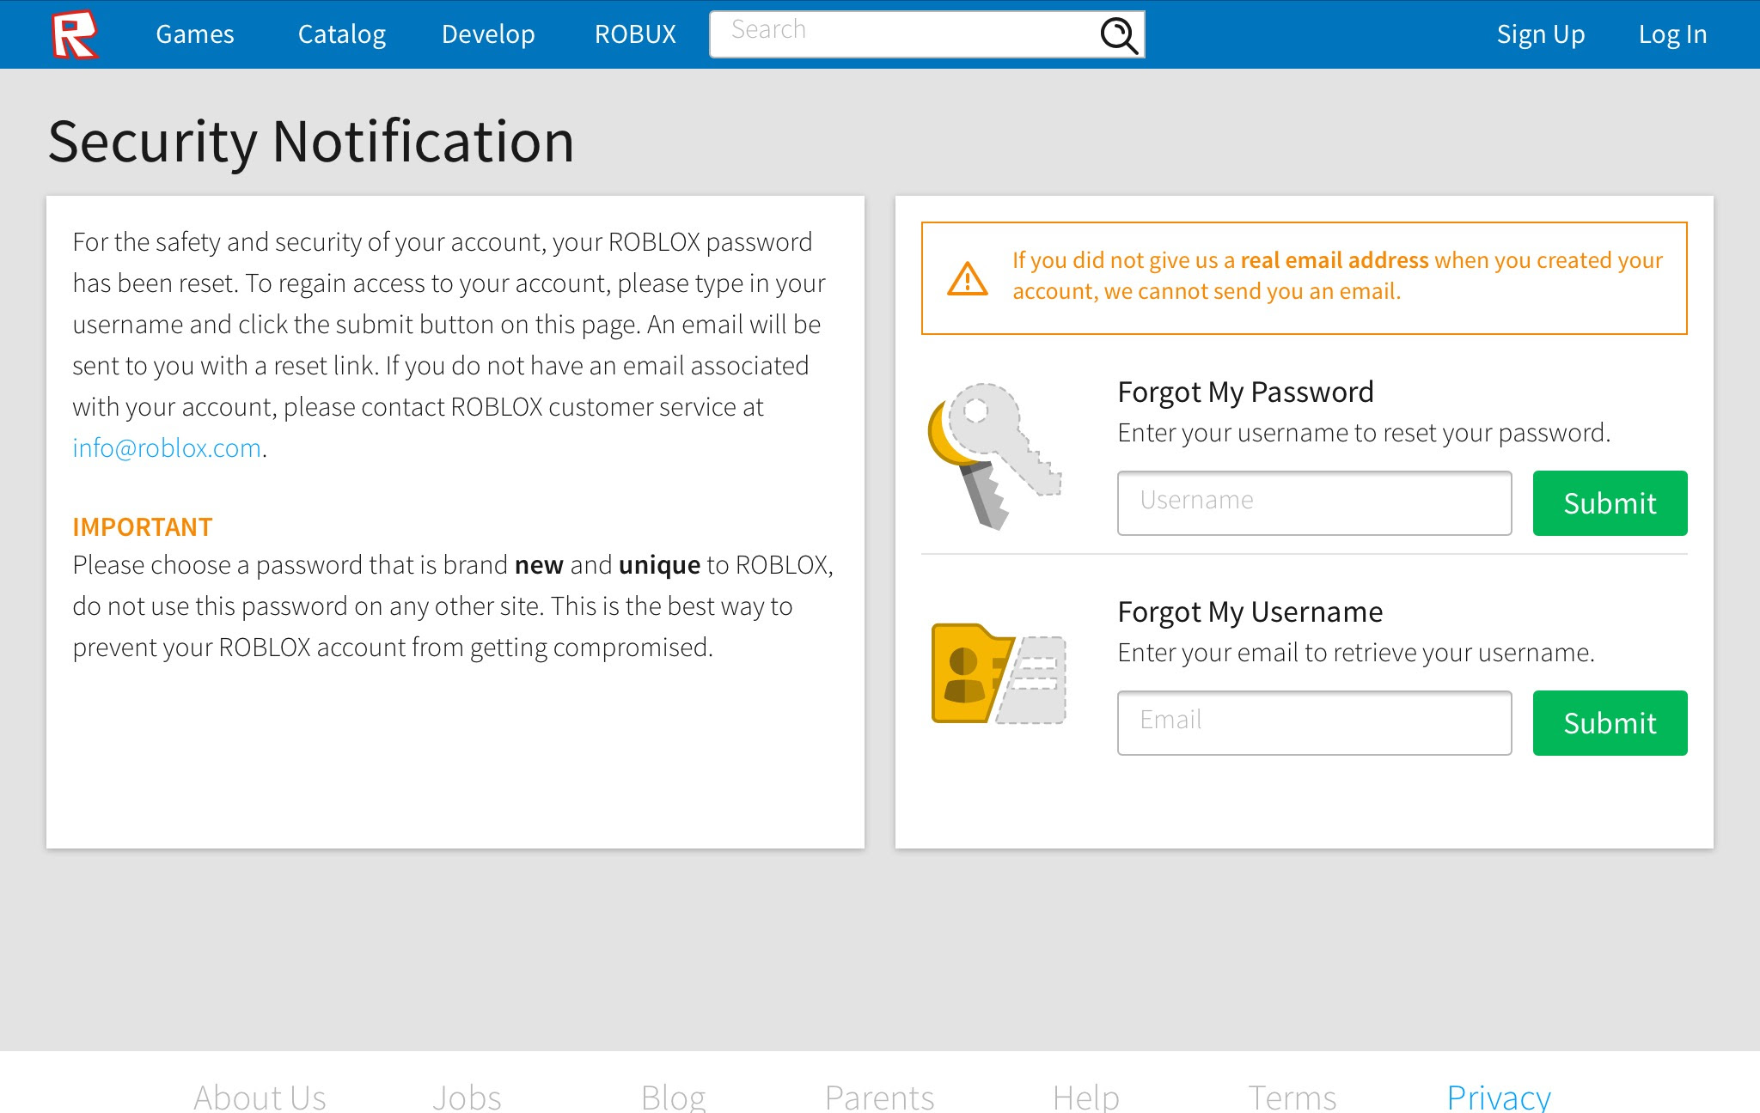Screen dimensions: 1760x1113
Task: Click the info@roblox.com email link
Action: [167, 448]
